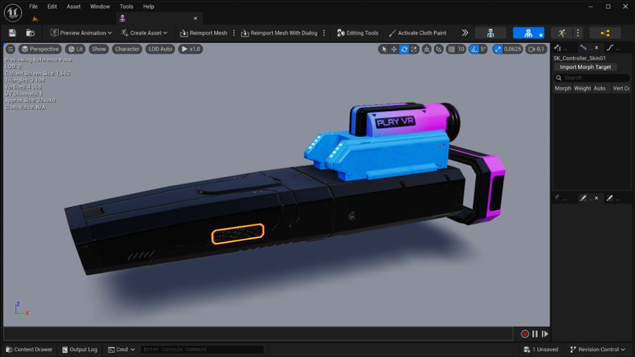Close the lower-right panel pencil tab

pyautogui.click(x=596, y=198)
